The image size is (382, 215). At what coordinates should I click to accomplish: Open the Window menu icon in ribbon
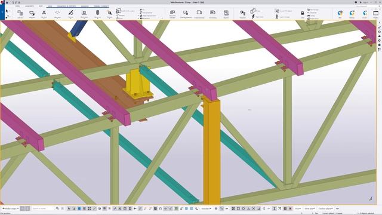tap(375, 14)
